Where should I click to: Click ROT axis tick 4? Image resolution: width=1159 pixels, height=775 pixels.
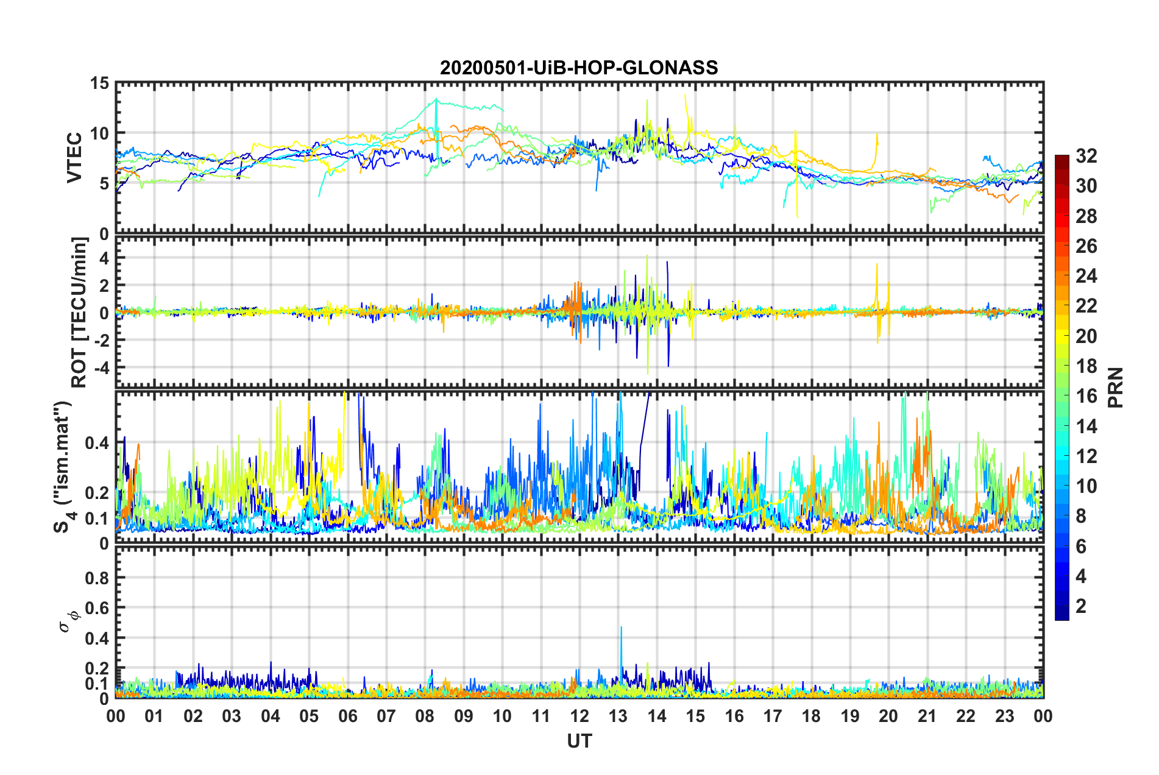click(105, 258)
